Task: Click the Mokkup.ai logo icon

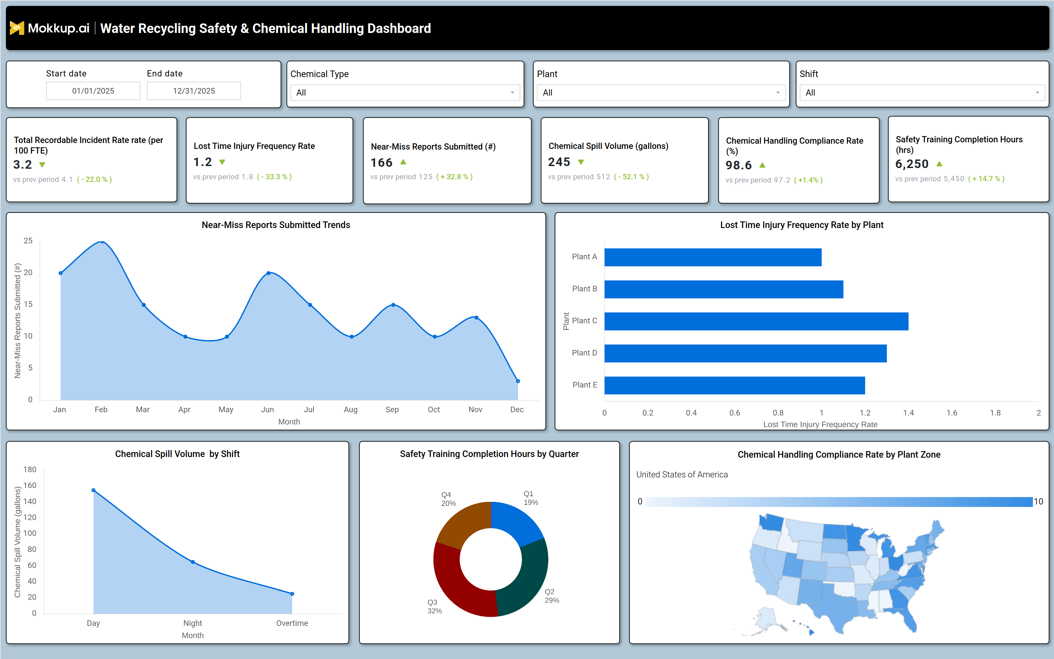Action: 16,28
